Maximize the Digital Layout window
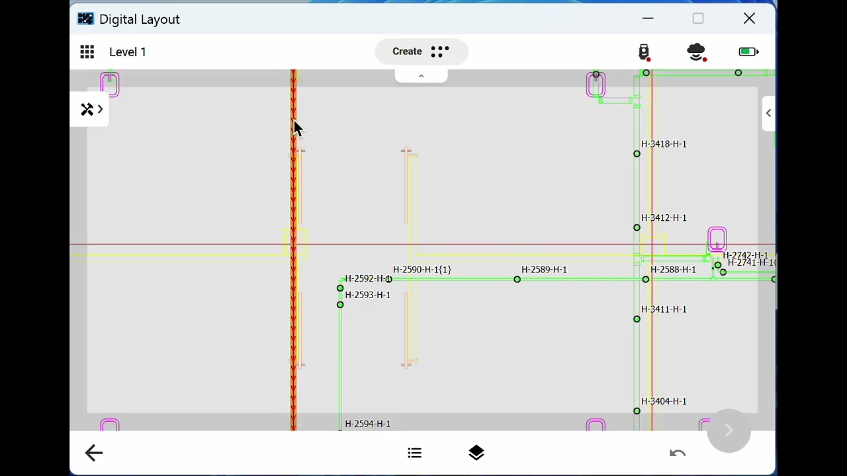Screen dimensions: 847x476 pyautogui.click(x=698, y=19)
